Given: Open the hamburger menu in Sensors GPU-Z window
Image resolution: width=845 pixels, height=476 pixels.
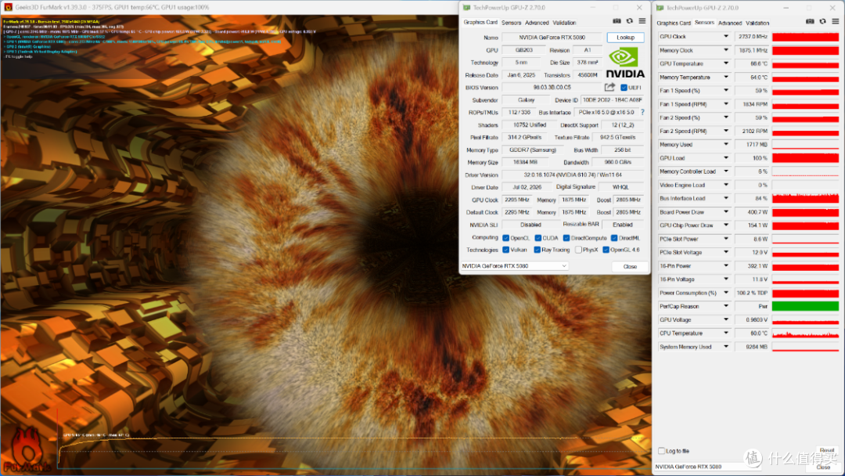Looking at the screenshot, I should click(836, 22).
